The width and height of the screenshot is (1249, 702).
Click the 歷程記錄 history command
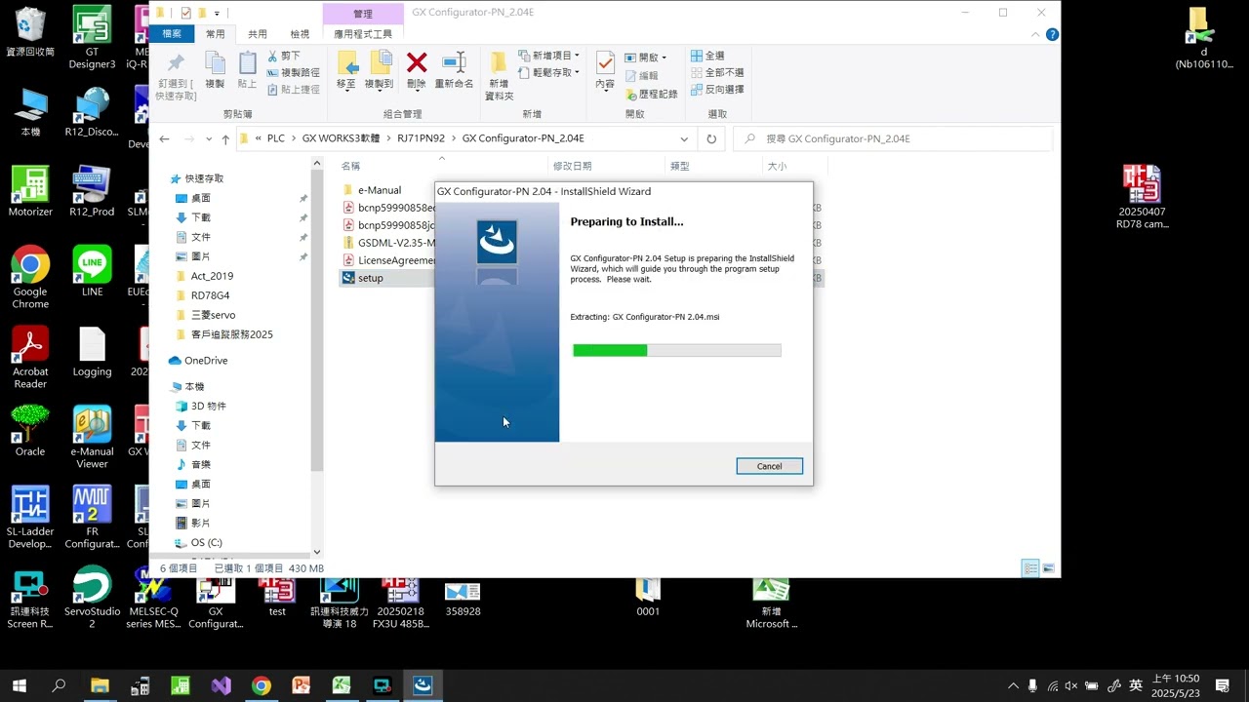click(651, 94)
